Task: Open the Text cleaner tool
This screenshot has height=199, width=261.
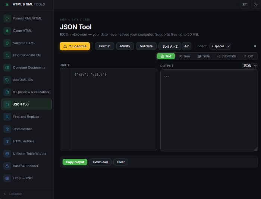Action: (26, 129)
